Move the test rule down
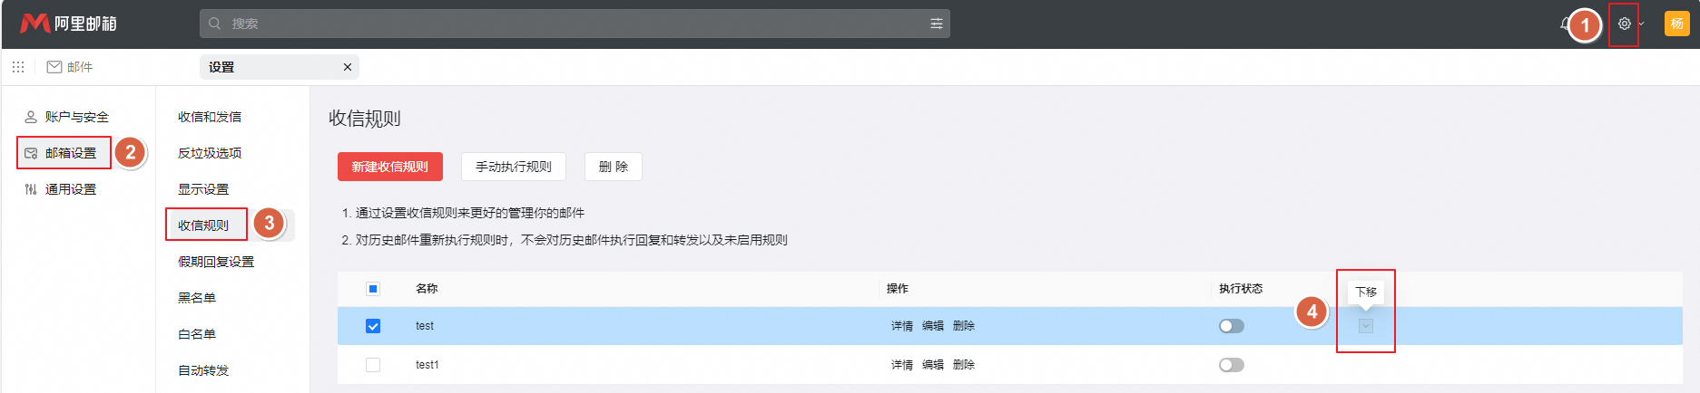Screen dimensions: 1700x393 click(x=1365, y=326)
